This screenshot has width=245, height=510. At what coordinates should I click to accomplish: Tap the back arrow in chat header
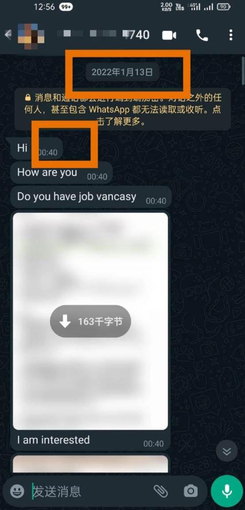[x=8, y=35]
